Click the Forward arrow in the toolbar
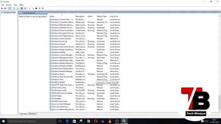Screen dimensions: 221x124 tap(5, 8)
